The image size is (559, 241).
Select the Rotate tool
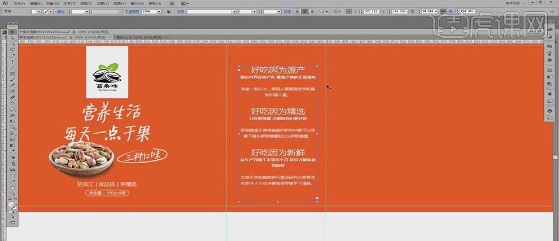[13, 103]
